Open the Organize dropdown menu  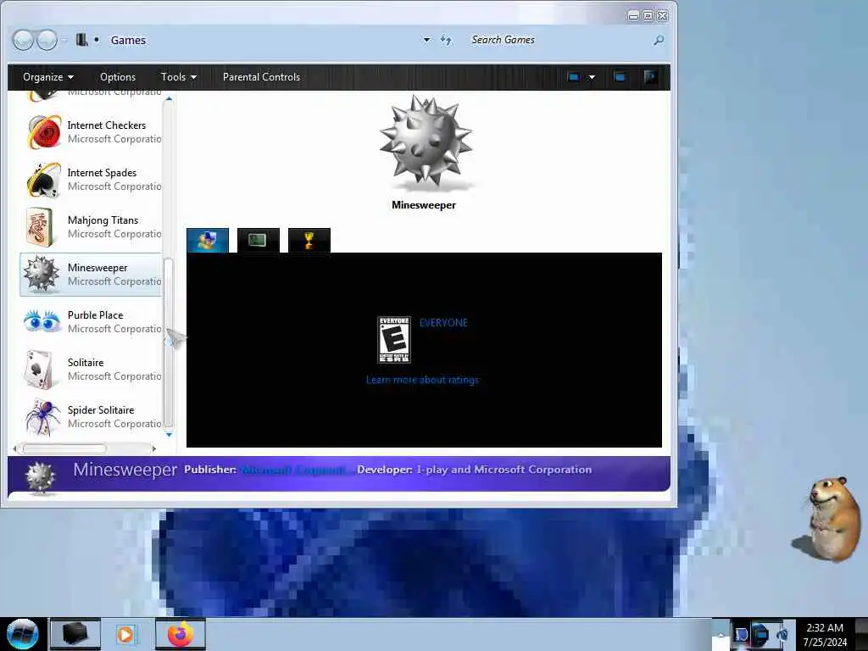coord(48,77)
